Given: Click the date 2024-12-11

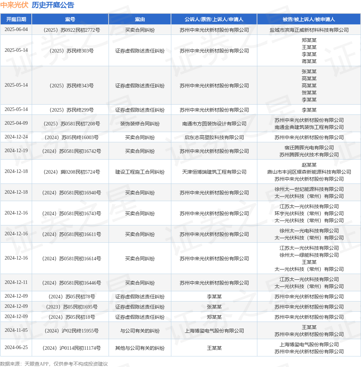Looking at the screenshot, I should 16,282.
